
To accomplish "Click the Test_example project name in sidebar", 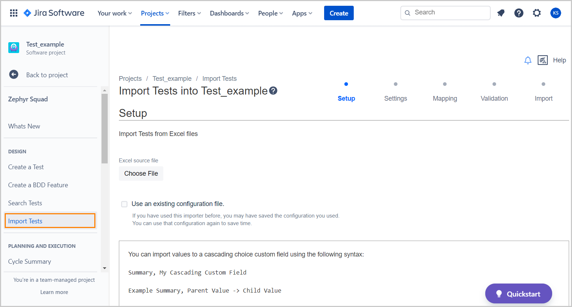I will click(x=45, y=44).
